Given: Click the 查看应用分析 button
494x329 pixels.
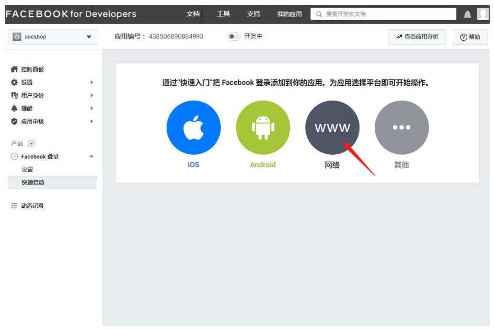Looking at the screenshot, I should 417,37.
